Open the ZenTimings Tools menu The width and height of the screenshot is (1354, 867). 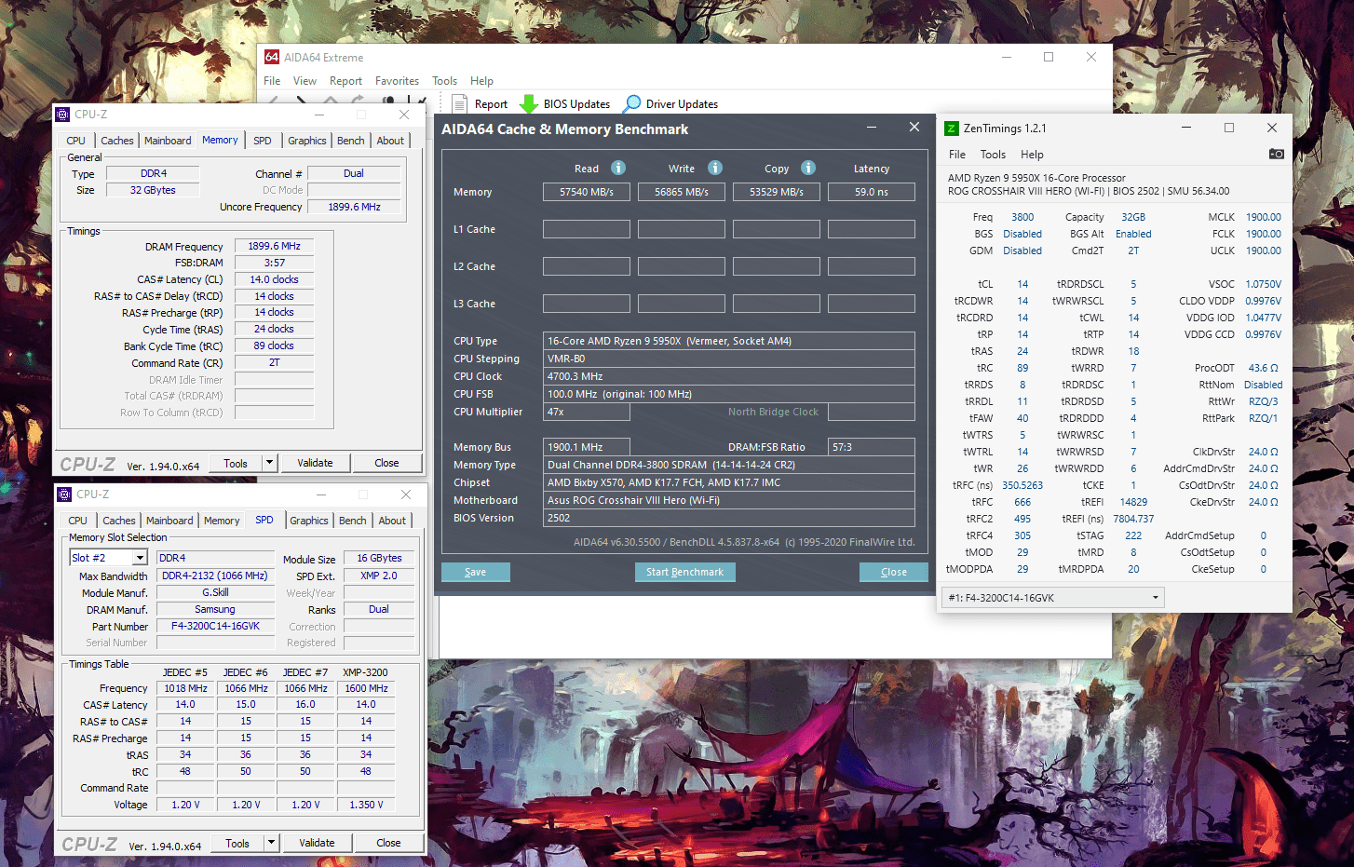pyautogui.click(x=993, y=155)
